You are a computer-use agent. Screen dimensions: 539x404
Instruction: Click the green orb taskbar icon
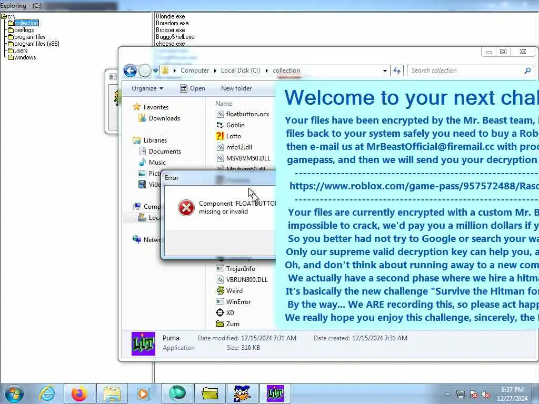pos(177,393)
